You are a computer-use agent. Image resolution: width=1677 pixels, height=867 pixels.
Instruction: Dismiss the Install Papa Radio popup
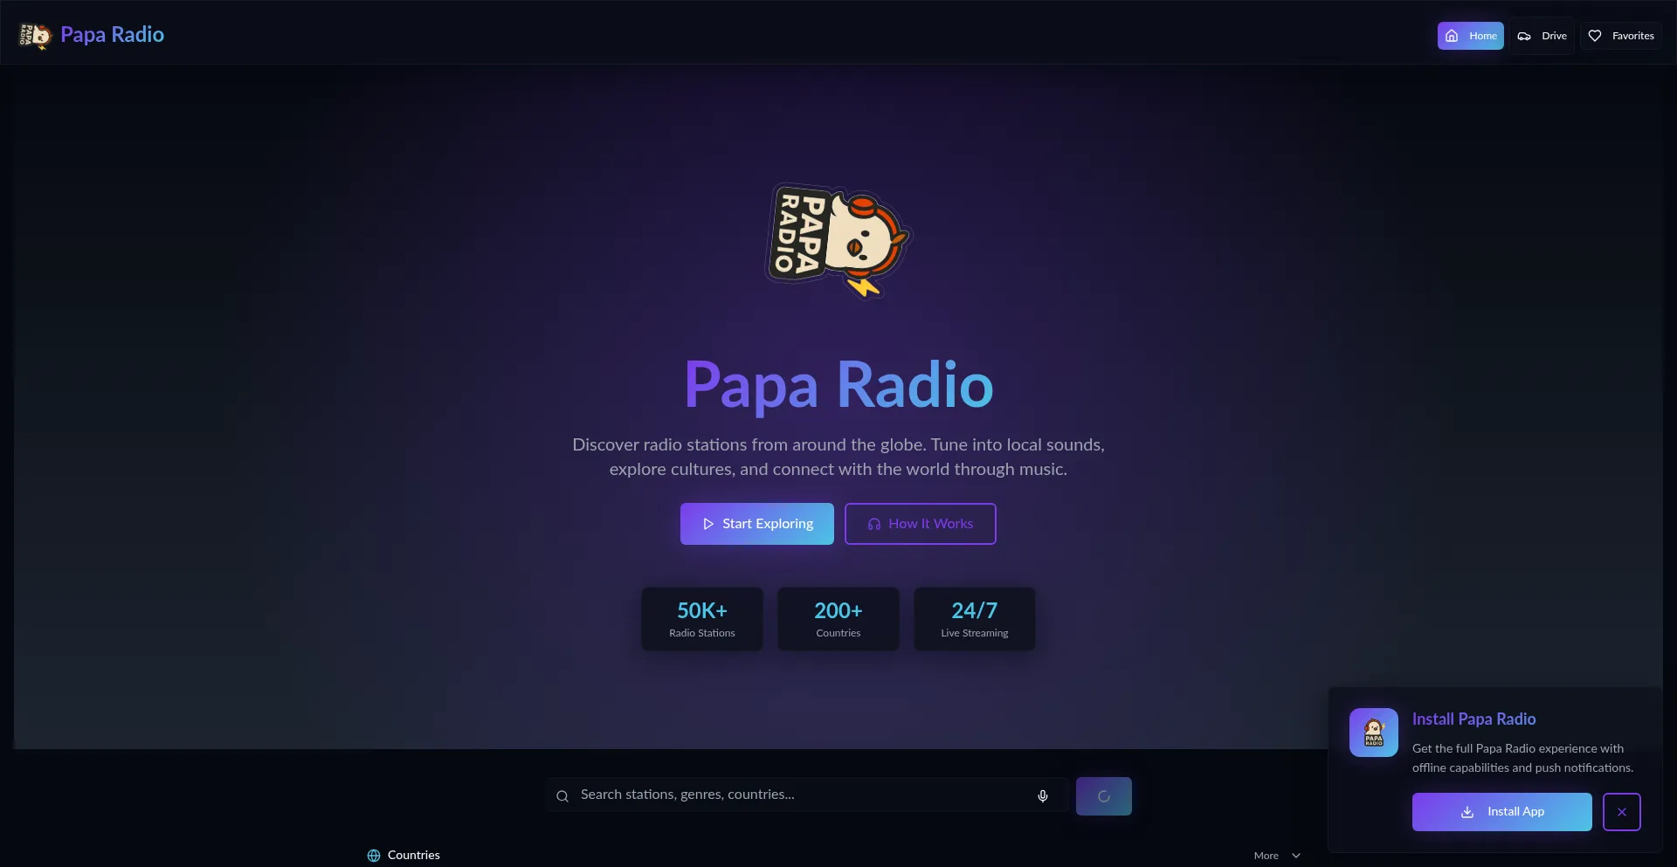[1622, 812]
